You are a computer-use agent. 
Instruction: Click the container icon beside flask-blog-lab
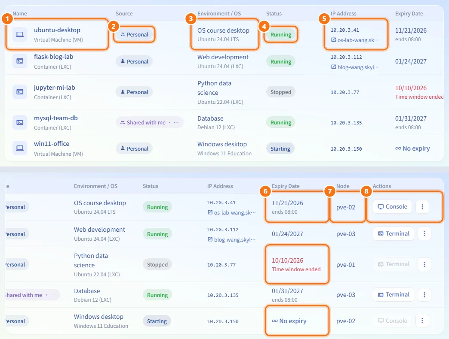pos(20,61)
